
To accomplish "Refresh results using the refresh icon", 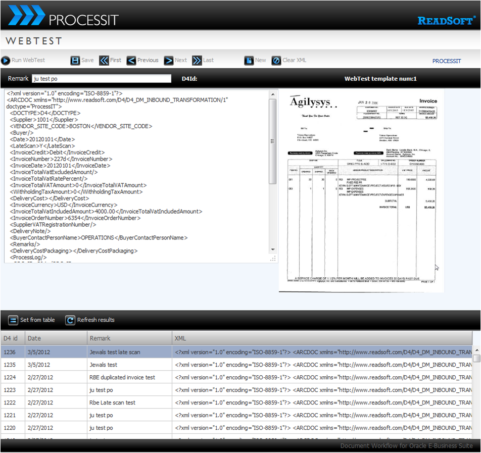I will 70,320.
